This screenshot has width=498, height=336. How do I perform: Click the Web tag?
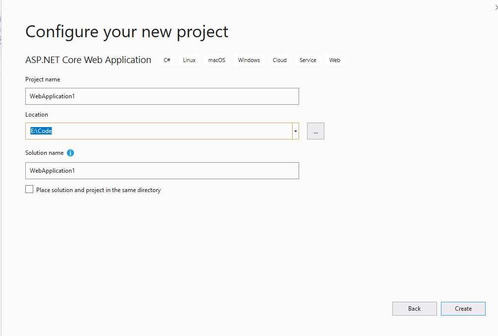pos(334,60)
